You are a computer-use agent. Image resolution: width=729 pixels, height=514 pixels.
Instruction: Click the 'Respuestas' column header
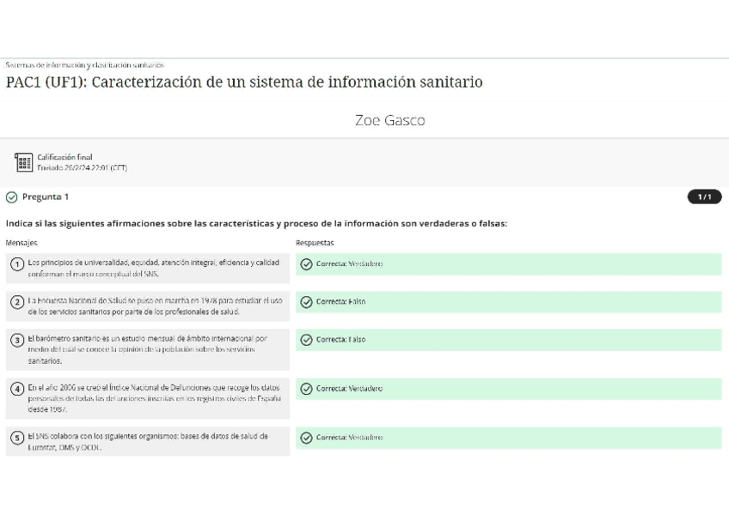[313, 242]
